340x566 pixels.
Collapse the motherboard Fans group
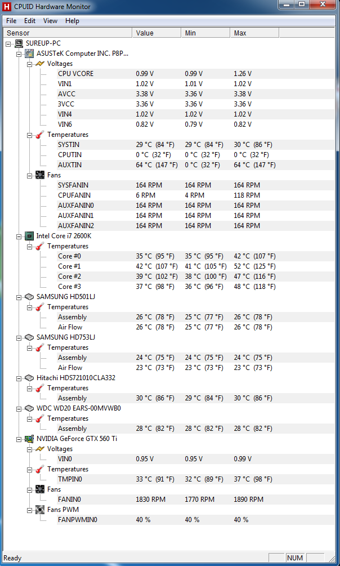click(30, 175)
